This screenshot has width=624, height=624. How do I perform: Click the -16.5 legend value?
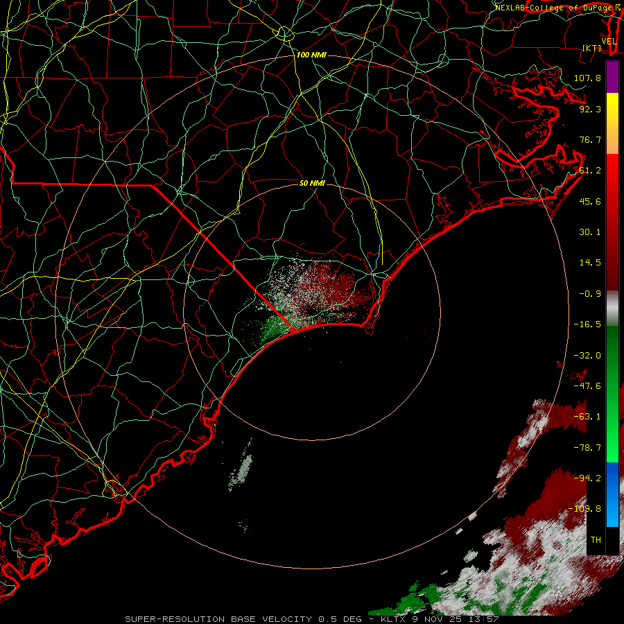point(587,324)
